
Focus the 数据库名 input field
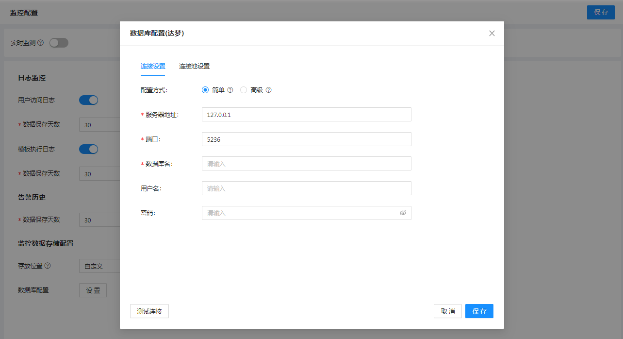tap(306, 164)
